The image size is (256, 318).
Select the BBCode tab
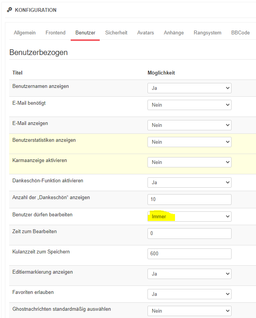point(240,33)
